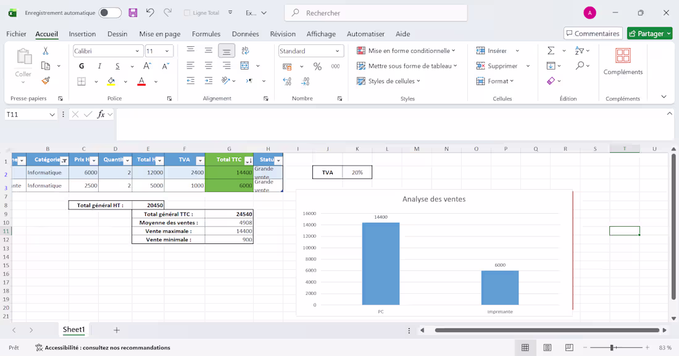Click the red font color A
This screenshot has height=356, width=679.
(x=141, y=81)
